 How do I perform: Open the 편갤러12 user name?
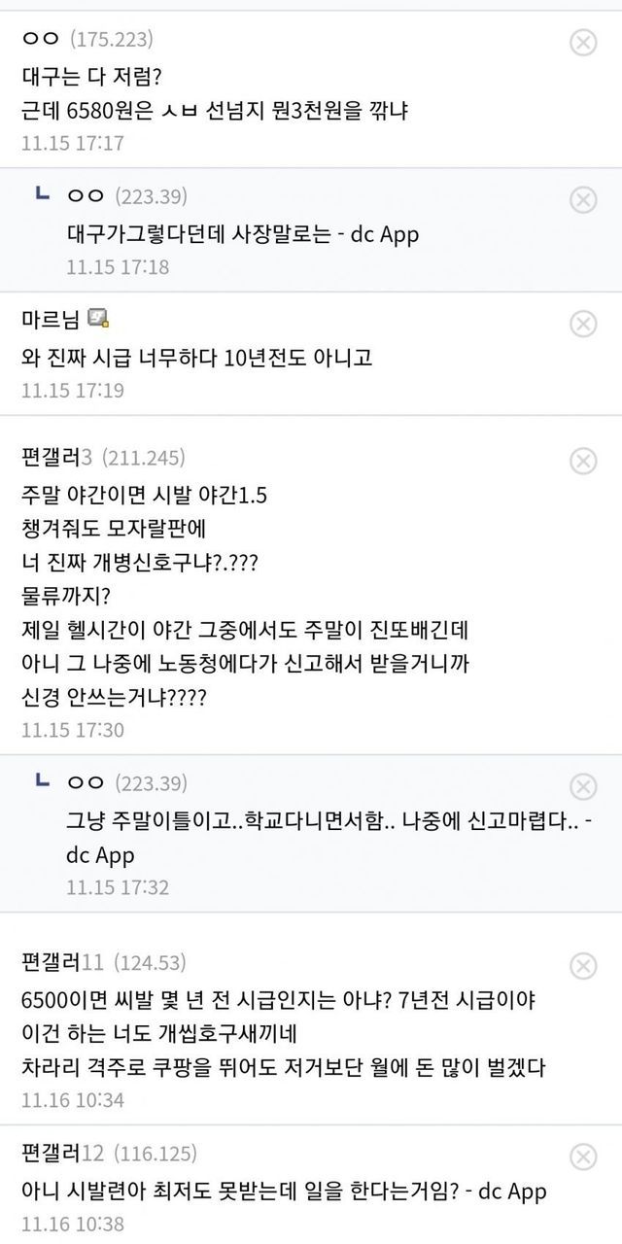pyautogui.click(x=62, y=1154)
